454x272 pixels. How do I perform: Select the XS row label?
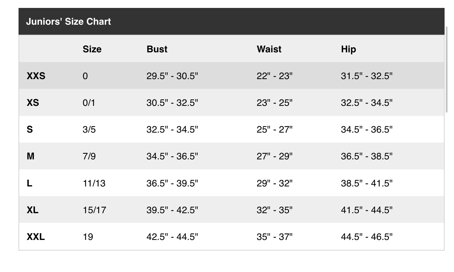(x=33, y=103)
